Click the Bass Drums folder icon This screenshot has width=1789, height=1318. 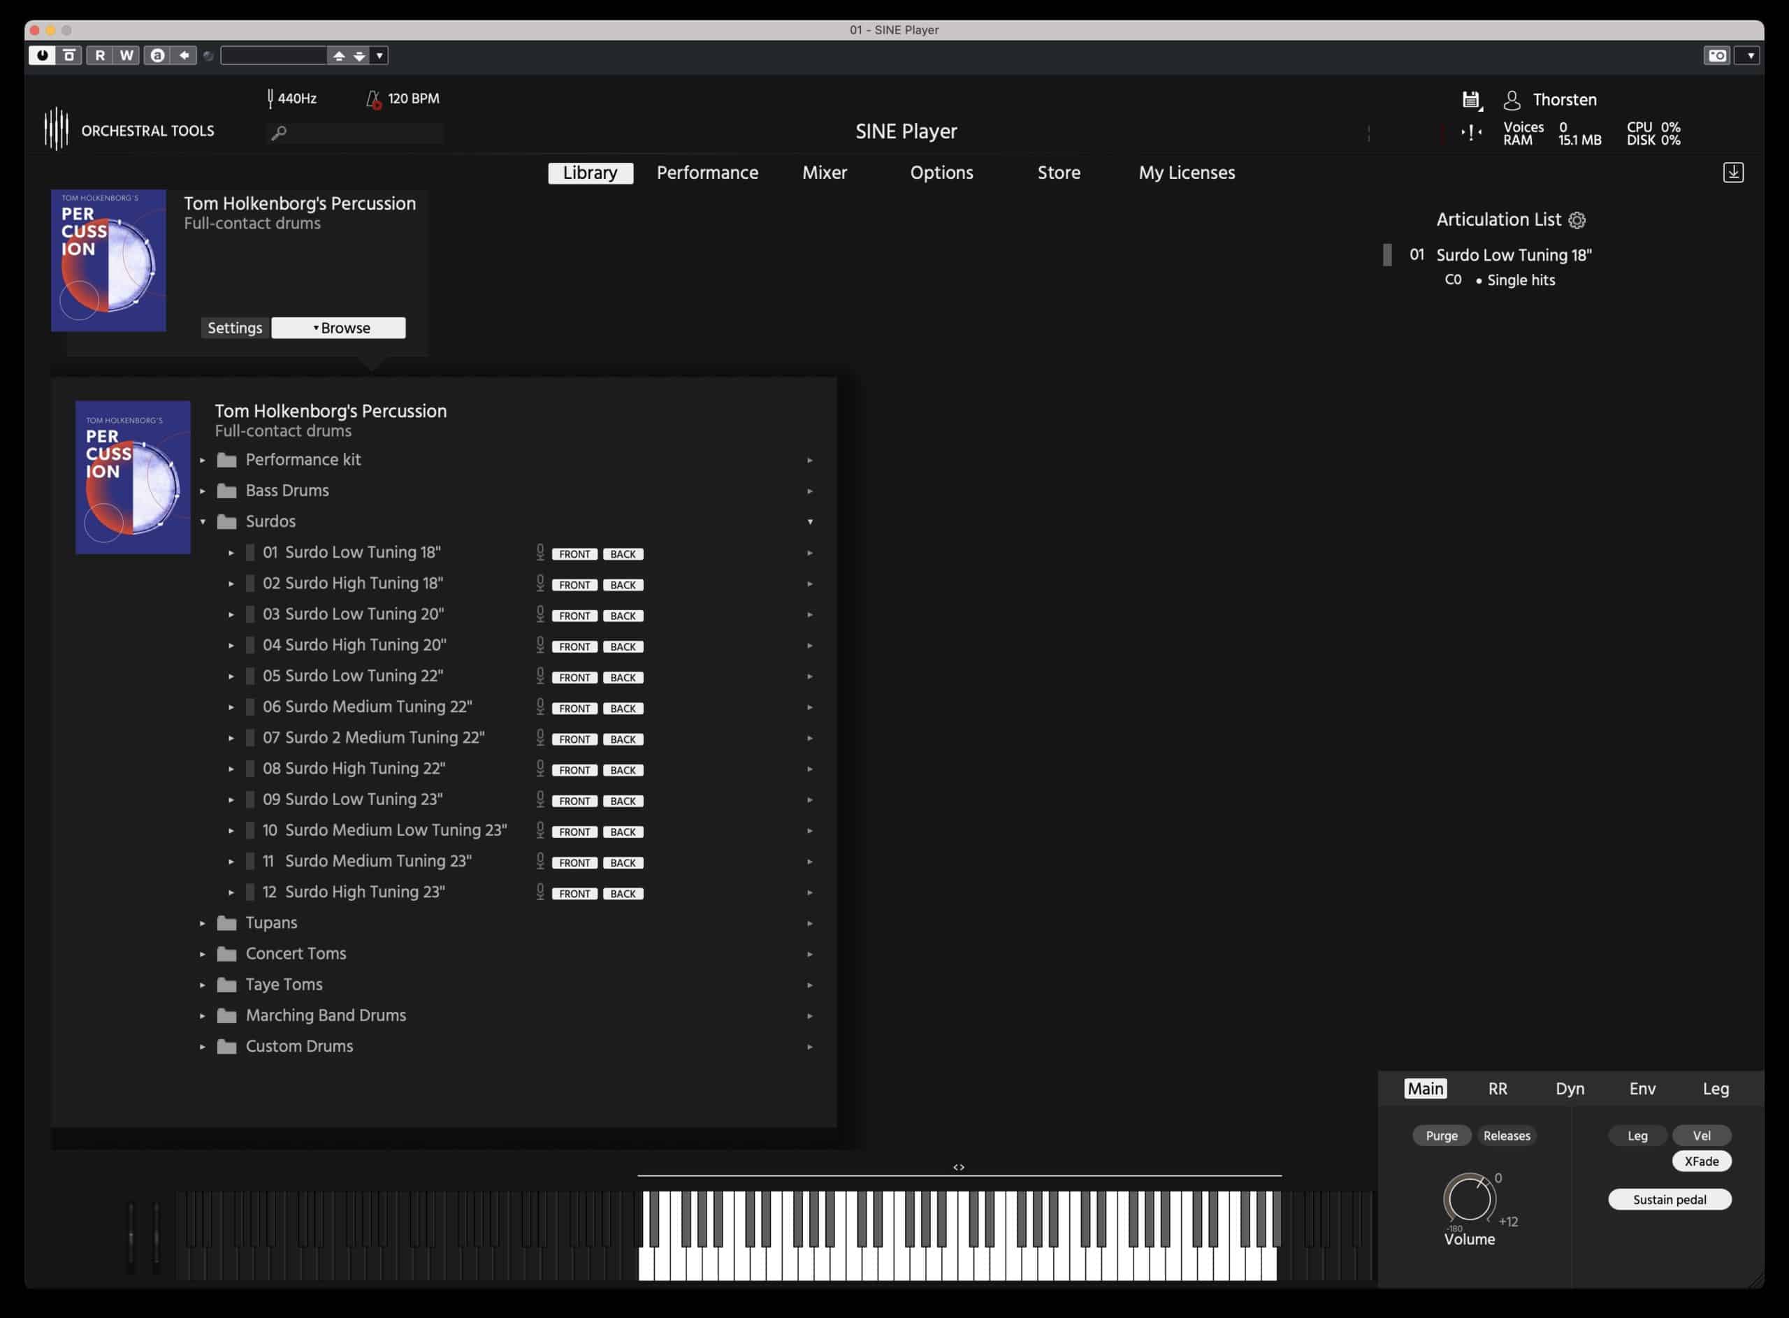226,491
